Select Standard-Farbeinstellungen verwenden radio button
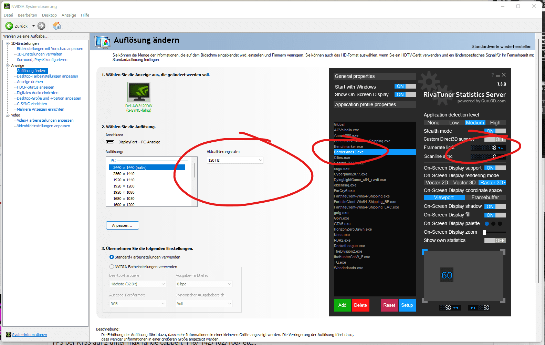The height and width of the screenshot is (345, 545). click(112, 257)
